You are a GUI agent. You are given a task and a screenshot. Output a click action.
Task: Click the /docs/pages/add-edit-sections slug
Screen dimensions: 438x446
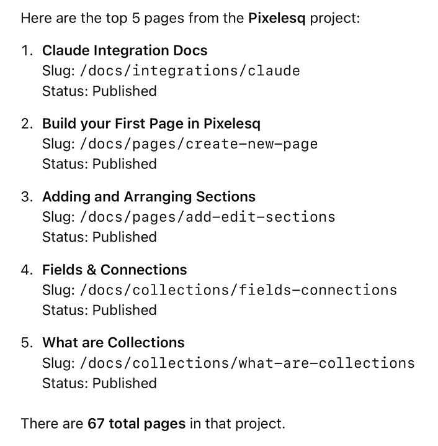[x=208, y=217]
